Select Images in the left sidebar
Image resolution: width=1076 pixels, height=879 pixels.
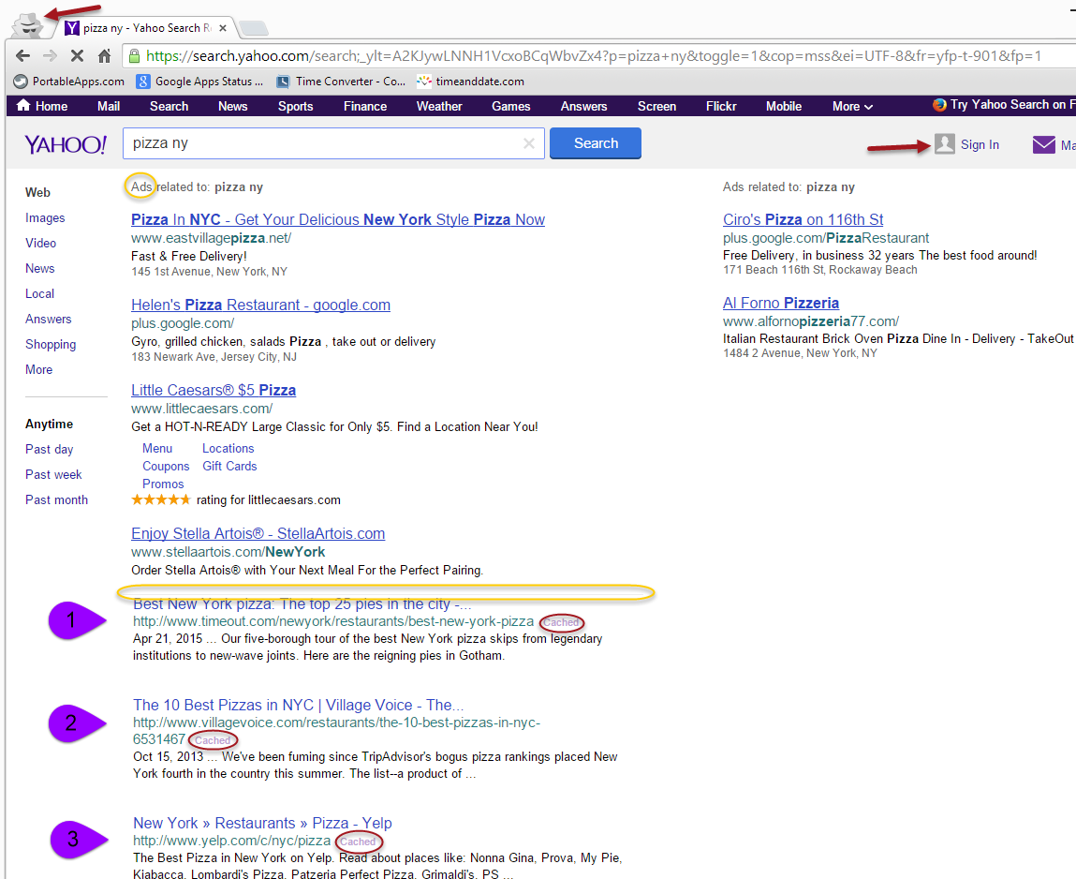click(x=45, y=217)
